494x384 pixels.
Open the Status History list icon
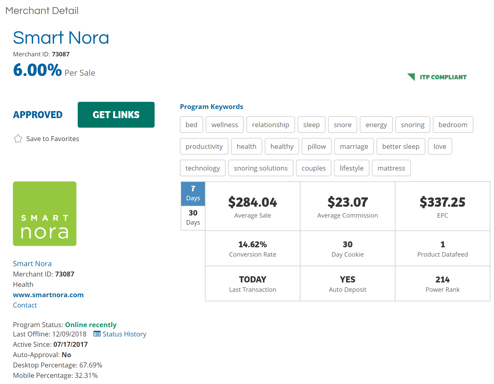pyautogui.click(x=97, y=334)
